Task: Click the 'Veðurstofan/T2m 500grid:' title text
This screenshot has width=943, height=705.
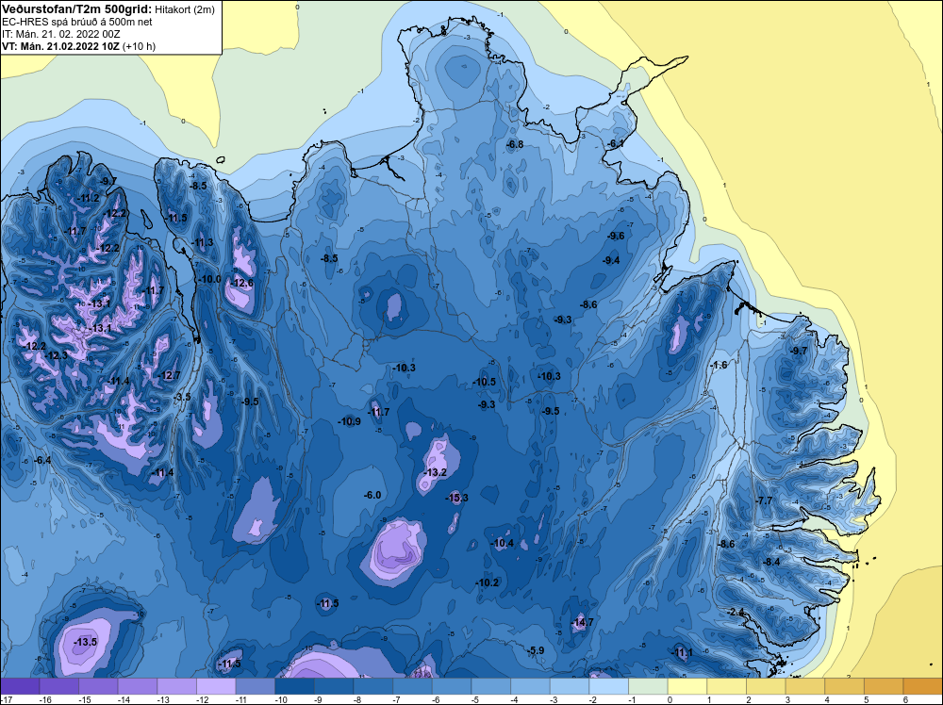Action: point(77,9)
